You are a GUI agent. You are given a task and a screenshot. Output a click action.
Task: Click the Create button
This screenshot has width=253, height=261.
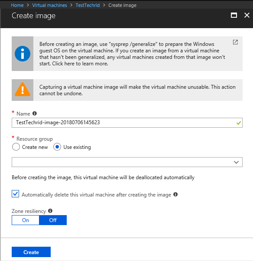(31, 252)
